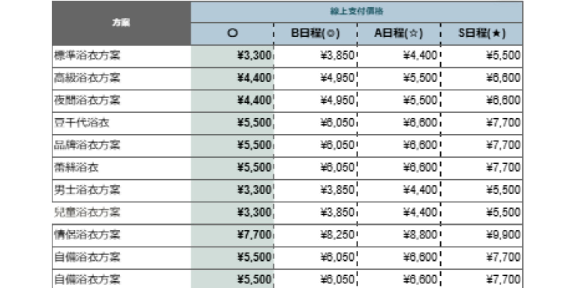Click the 蕾絲浴衣 plan name
The image size is (576, 288).
pos(76,168)
